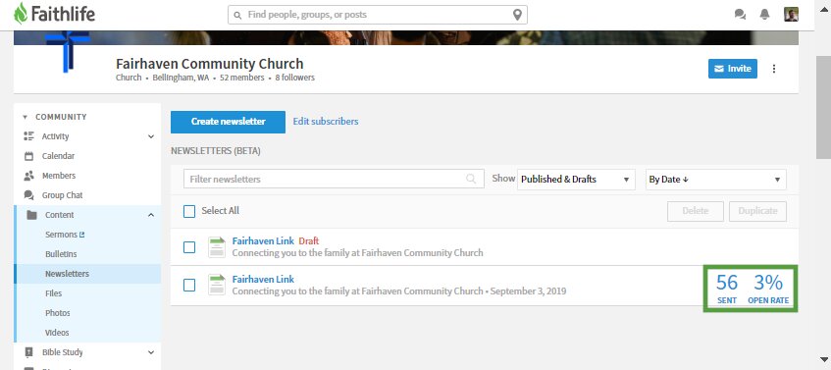Click the filter newsletters magnifier icon
This screenshot has height=370, width=831.
click(x=471, y=180)
